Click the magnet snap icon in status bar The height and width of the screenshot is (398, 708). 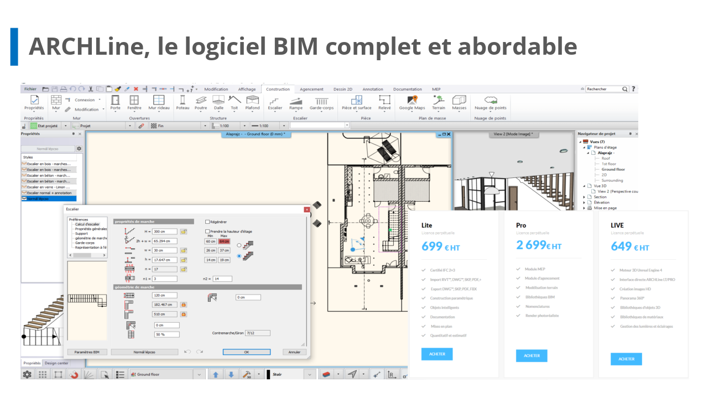[x=74, y=374]
